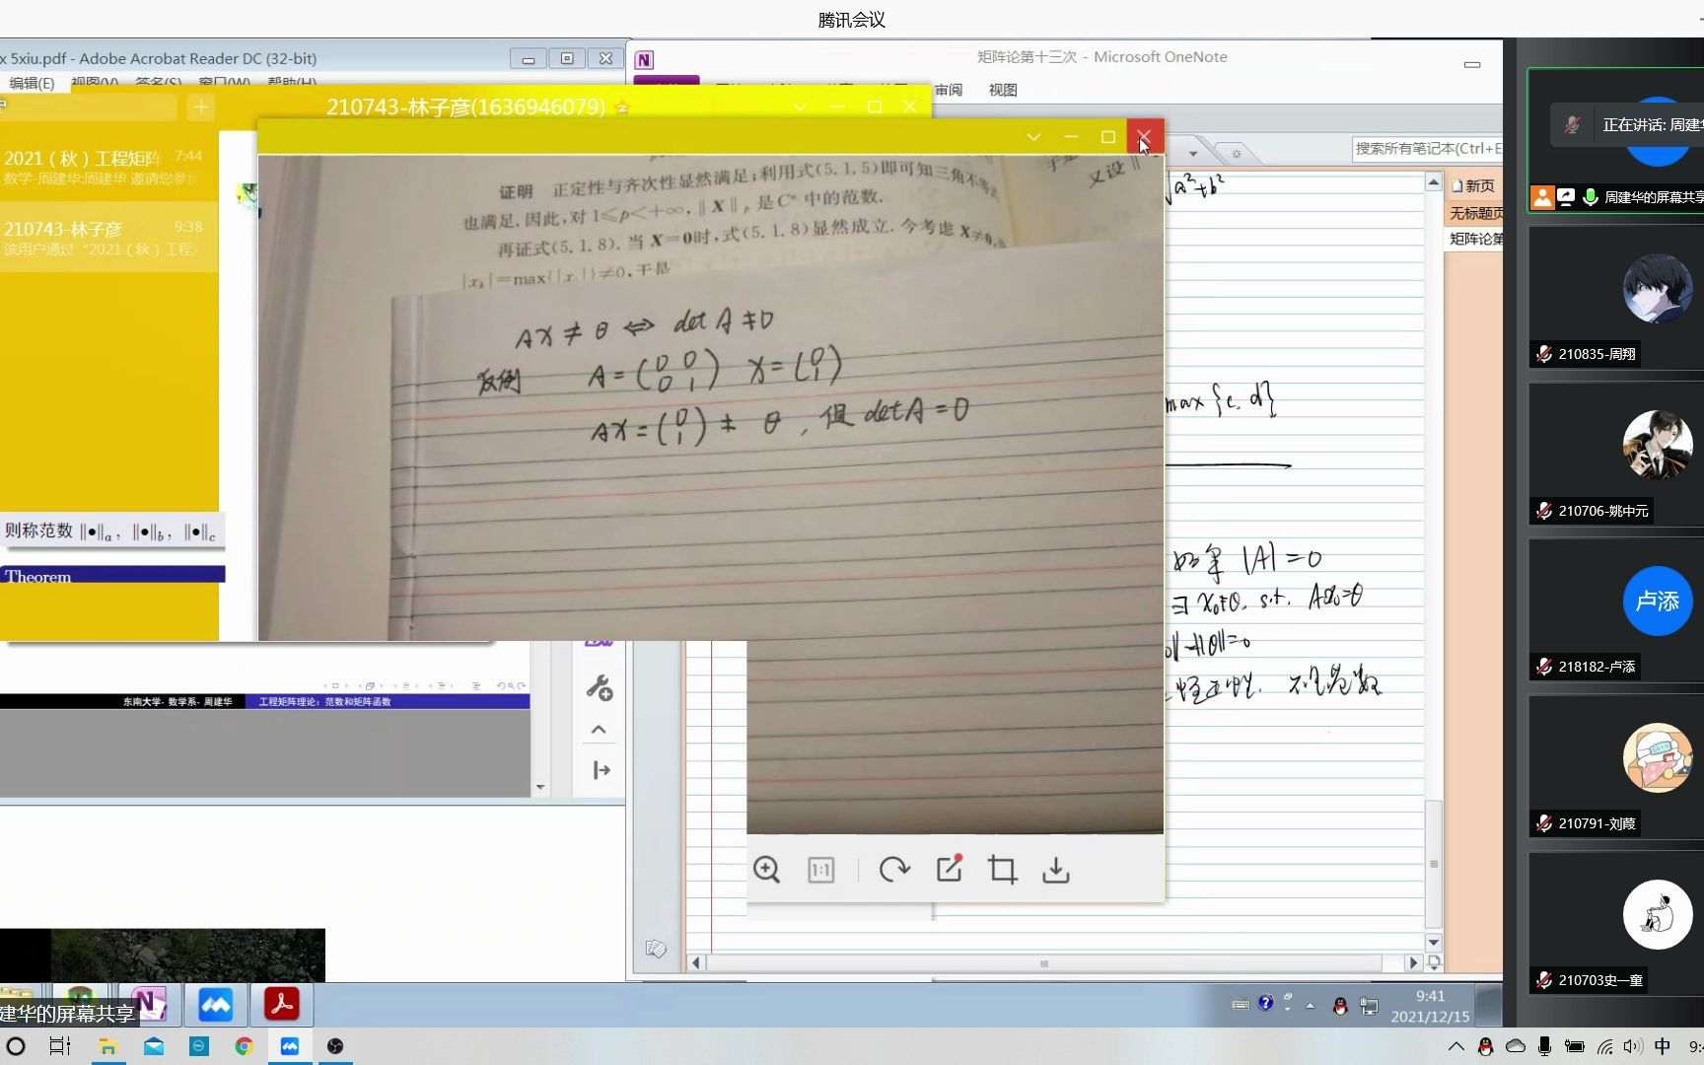Open Mail app on Windows taskbar
Screen dimensions: 1704x1065
154,1046
